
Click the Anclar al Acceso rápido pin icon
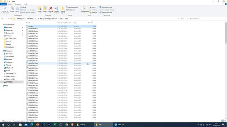click(5, 8)
